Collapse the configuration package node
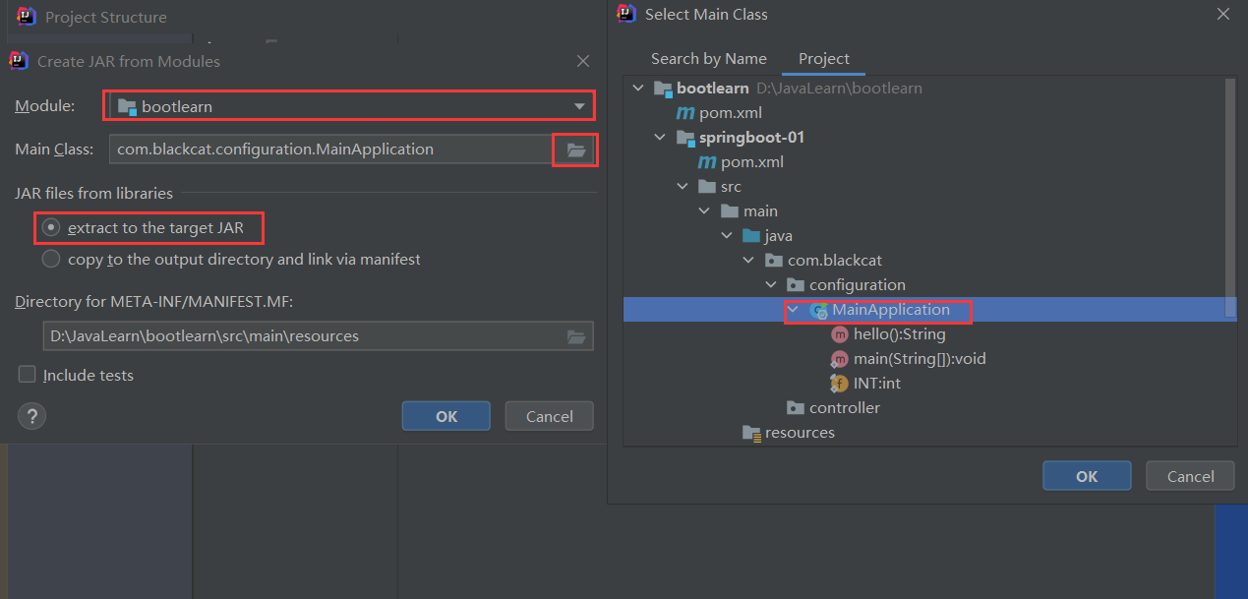The height and width of the screenshot is (599, 1248). (771, 285)
